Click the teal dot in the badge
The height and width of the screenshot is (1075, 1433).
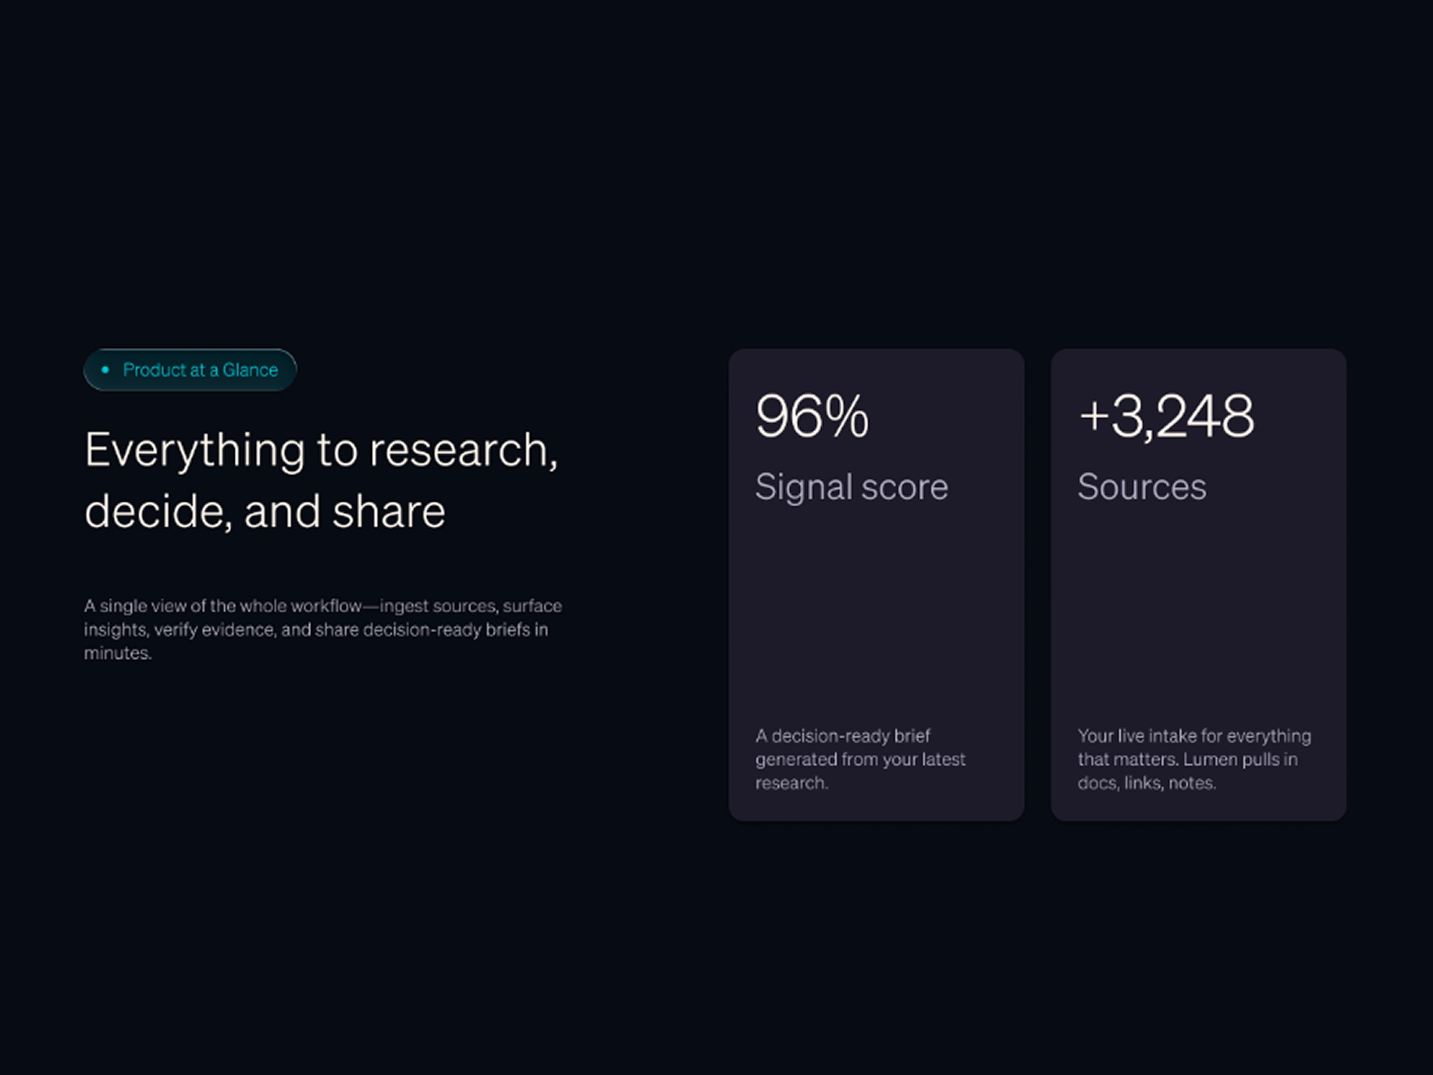pos(105,370)
